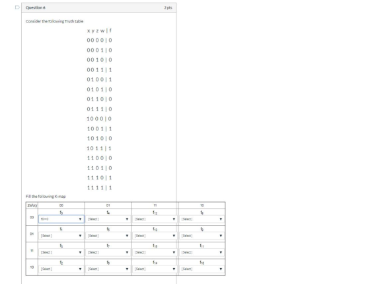The image size is (370, 284).
Task: Click the 'Question 6' heading
Action: coord(36,7)
